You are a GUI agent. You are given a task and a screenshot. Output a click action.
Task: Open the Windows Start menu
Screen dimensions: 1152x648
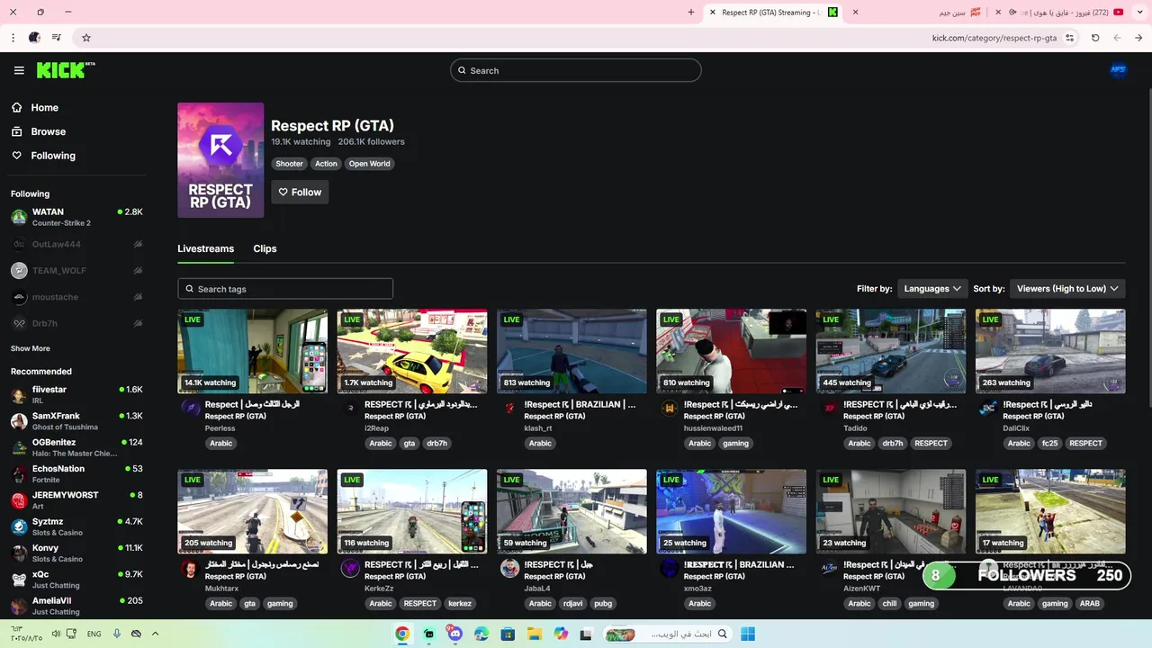(748, 634)
